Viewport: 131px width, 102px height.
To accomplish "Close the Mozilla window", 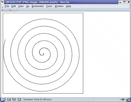I will [x=129, y=2].
